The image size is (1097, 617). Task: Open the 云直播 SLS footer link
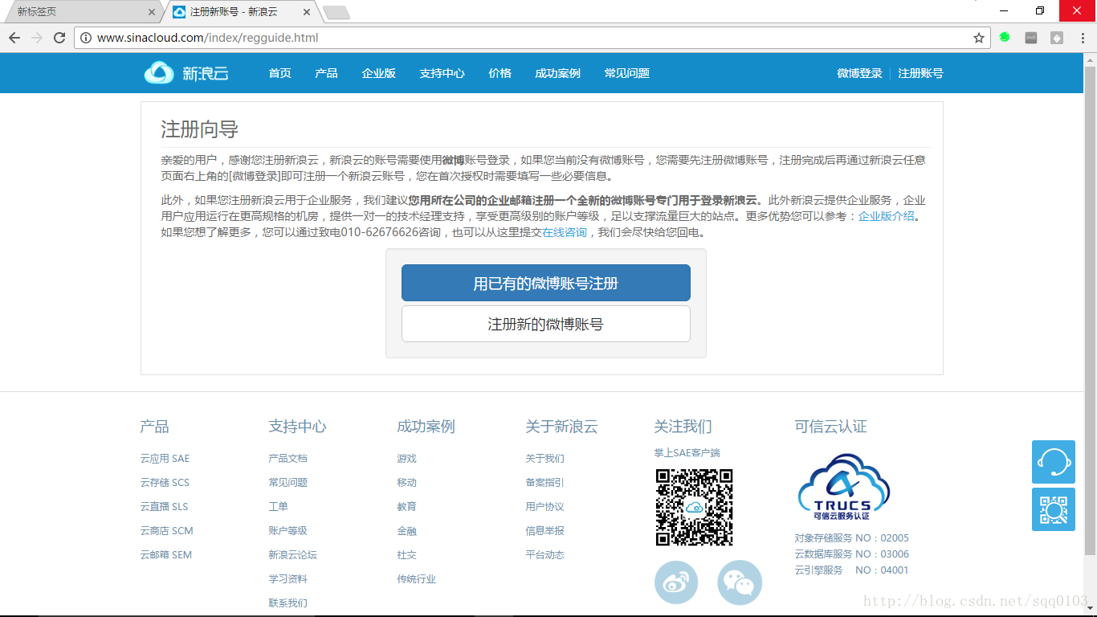coord(164,507)
